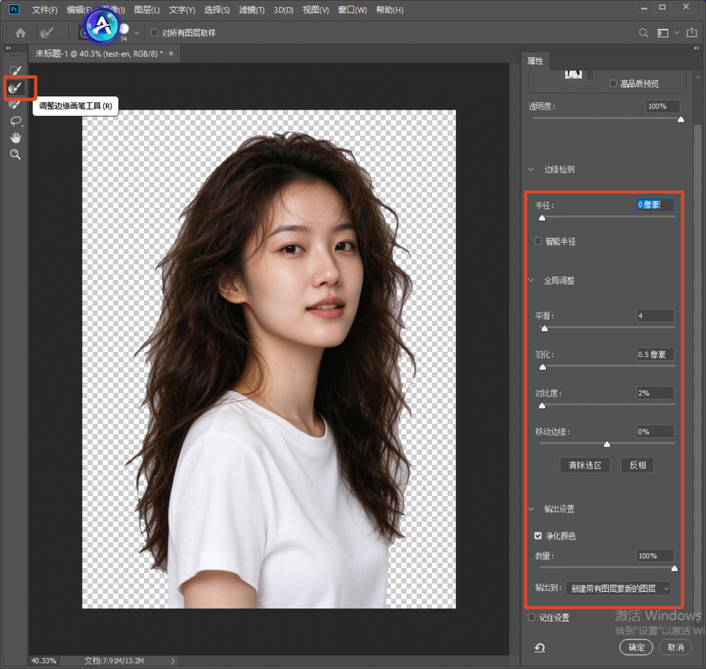Click the 反相 button

(x=638, y=465)
